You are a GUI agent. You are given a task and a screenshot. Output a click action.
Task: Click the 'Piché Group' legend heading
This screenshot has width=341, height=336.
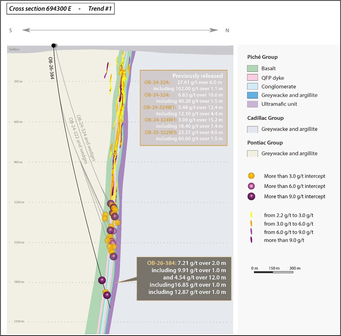point(262,57)
